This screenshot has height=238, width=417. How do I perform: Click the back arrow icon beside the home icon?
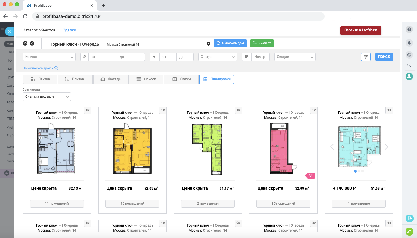(x=32, y=43)
